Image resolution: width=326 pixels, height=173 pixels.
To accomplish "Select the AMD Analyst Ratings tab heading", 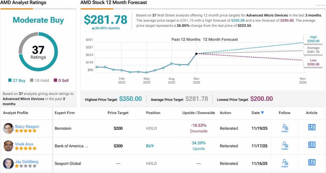I will pos(23,3).
